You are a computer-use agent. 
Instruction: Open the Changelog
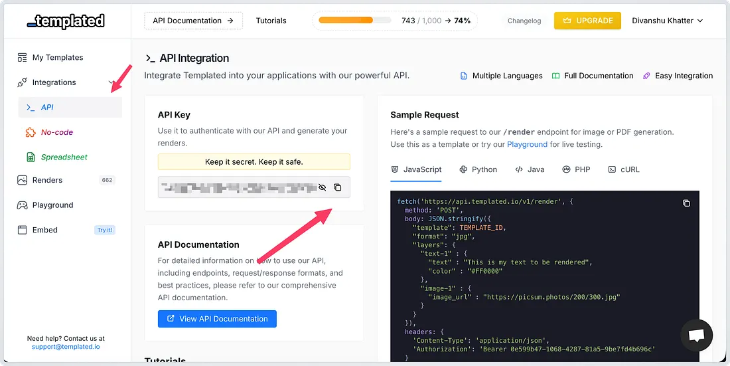pos(524,21)
